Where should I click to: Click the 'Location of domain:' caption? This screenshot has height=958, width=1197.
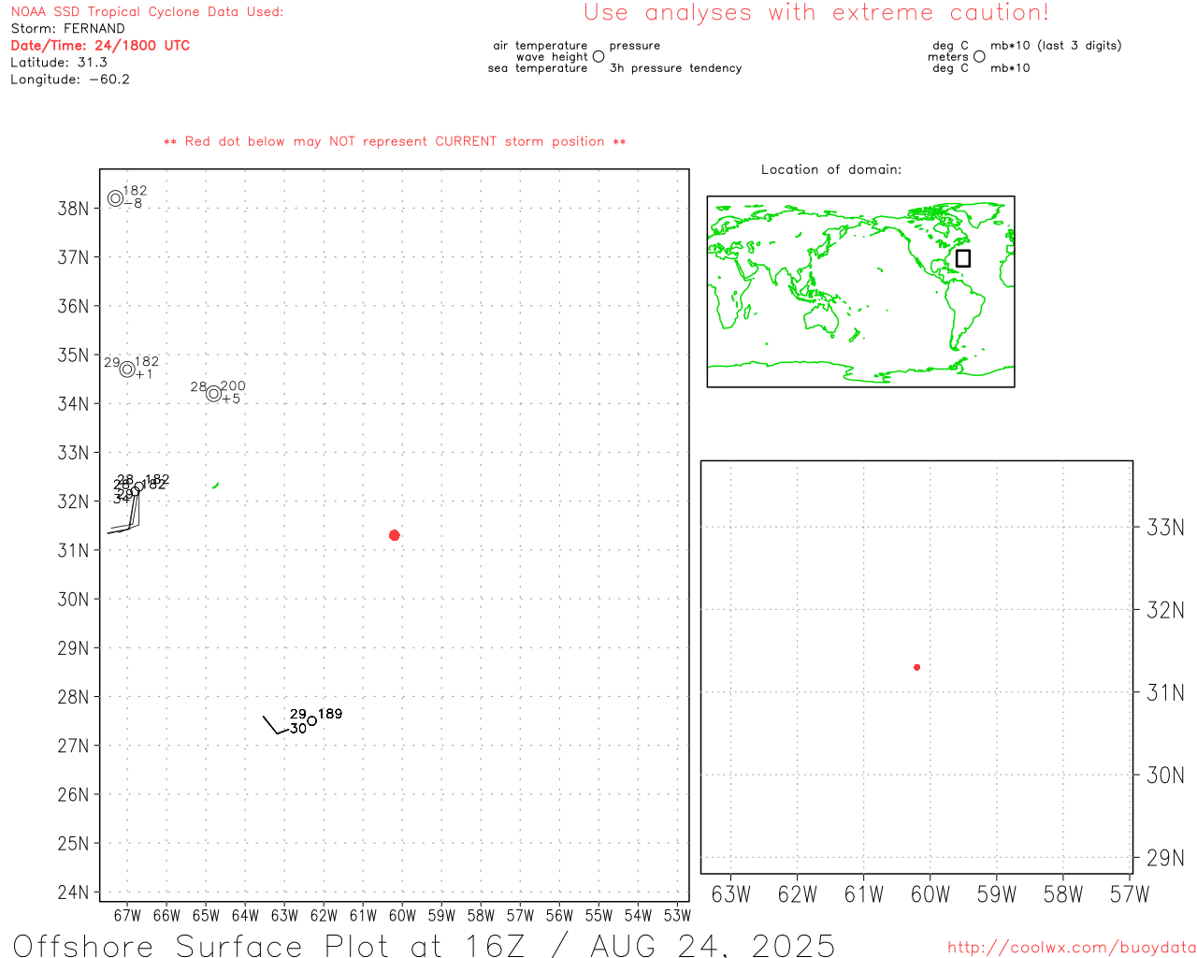[x=831, y=169]
